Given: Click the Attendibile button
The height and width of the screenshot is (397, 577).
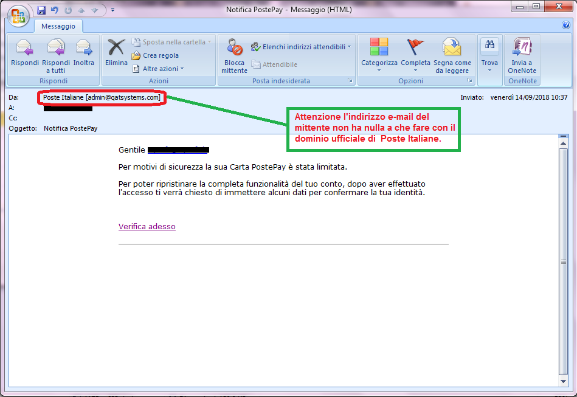Looking at the screenshot, I should pos(274,64).
